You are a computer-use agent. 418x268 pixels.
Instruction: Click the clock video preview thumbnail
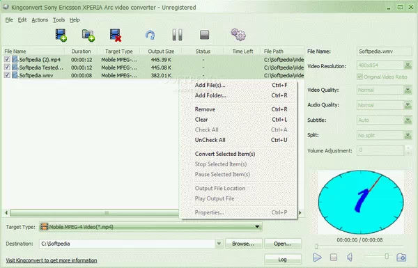point(361,202)
